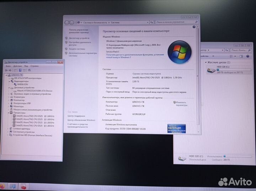Viewport: 256px width, 191px height.
Task: Collapse the Процессоры node
Action: pos(8,113)
